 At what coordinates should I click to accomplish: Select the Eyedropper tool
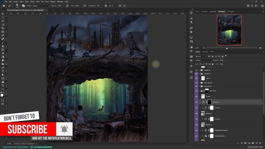[3, 35]
